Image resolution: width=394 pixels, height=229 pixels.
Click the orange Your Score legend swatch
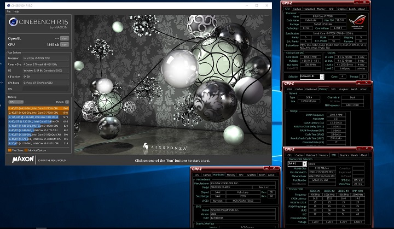pos(9,150)
